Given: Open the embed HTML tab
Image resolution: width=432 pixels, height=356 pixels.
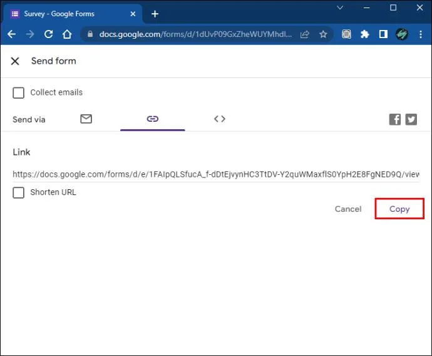Looking at the screenshot, I should click(220, 119).
